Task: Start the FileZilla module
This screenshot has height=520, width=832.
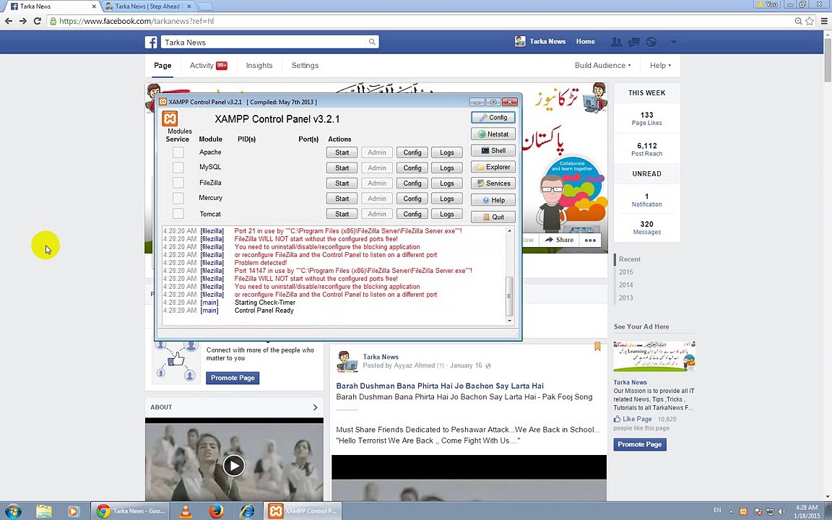Action: [342, 183]
